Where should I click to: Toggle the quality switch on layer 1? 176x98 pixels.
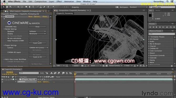click(x=42, y=79)
